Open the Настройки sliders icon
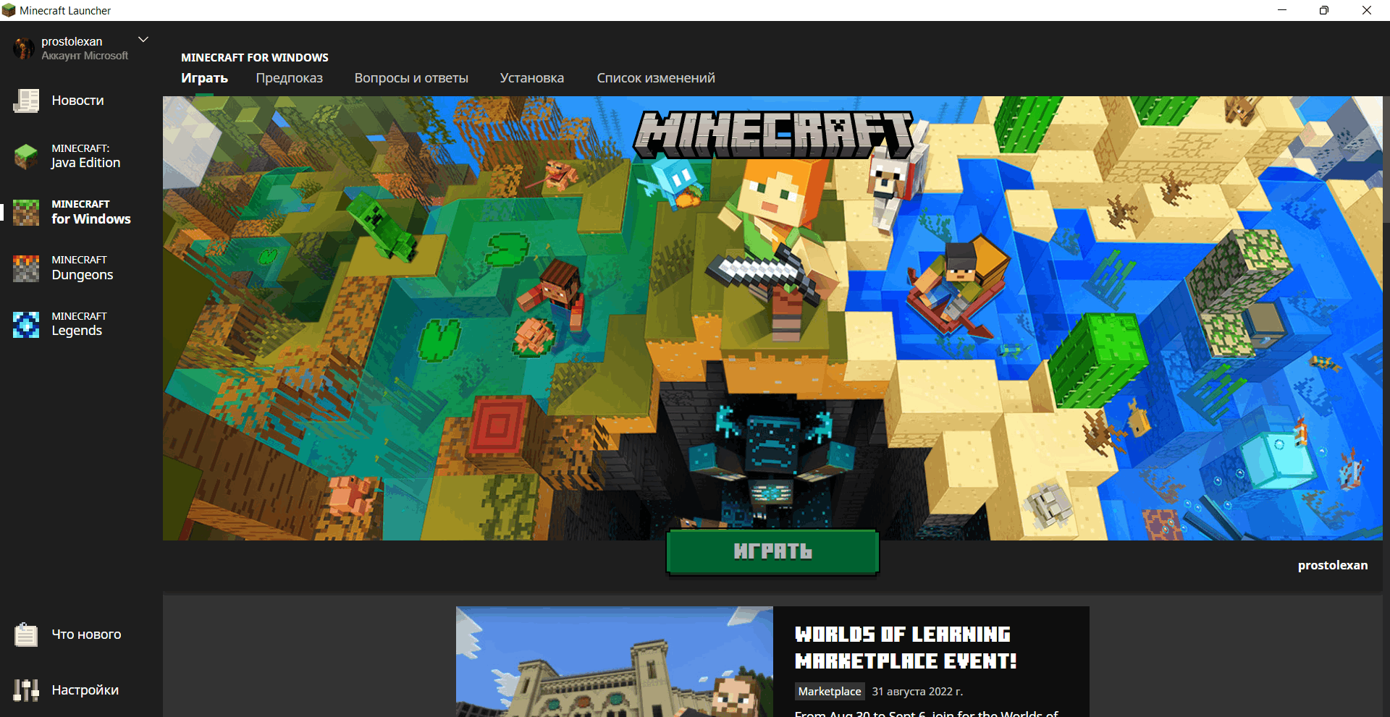This screenshot has width=1390, height=717. (x=26, y=690)
